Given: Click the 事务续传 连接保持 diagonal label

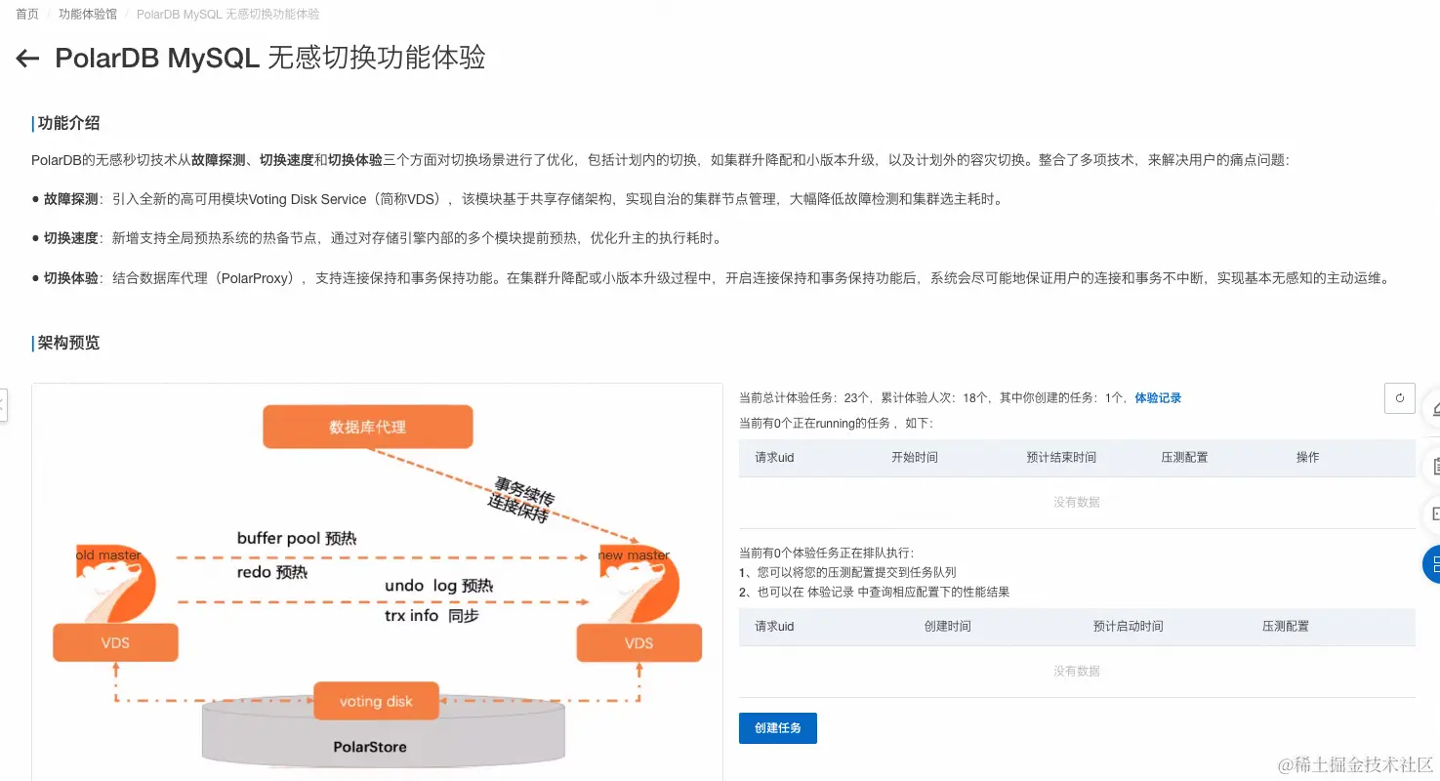Looking at the screenshot, I should tap(521, 499).
